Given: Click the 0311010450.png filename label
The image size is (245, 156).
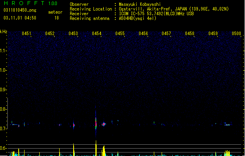Looking at the screenshot, I should tap(20, 10).
